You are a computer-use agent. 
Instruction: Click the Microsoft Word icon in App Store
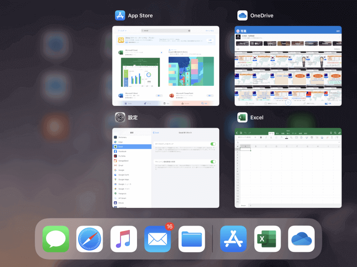120,96
